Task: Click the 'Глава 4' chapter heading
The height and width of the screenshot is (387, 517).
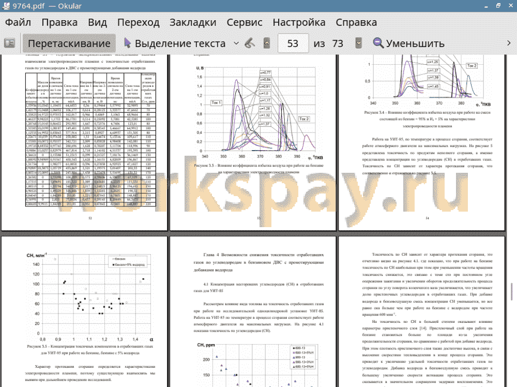Action: click(x=259, y=262)
